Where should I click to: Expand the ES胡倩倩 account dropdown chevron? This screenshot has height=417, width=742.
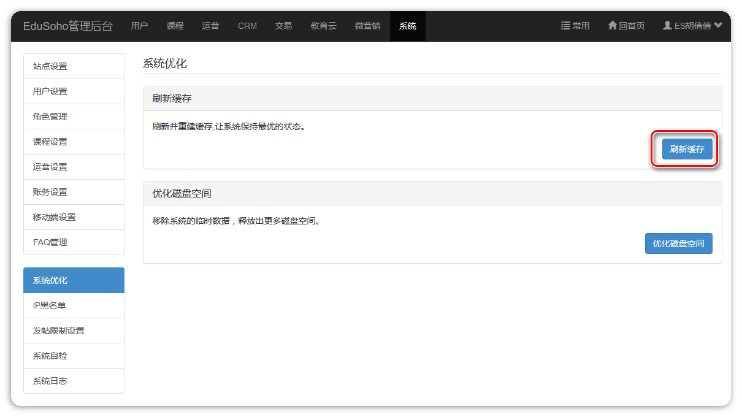[x=718, y=26]
